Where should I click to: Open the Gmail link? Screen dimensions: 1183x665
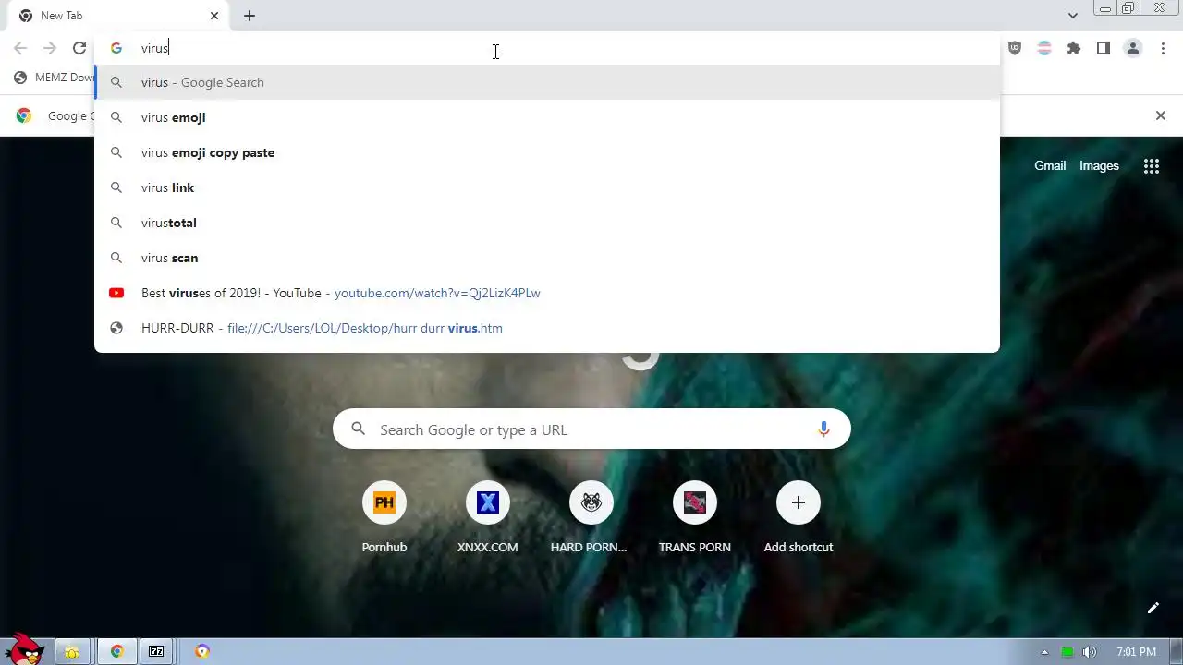(x=1050, y=166)
